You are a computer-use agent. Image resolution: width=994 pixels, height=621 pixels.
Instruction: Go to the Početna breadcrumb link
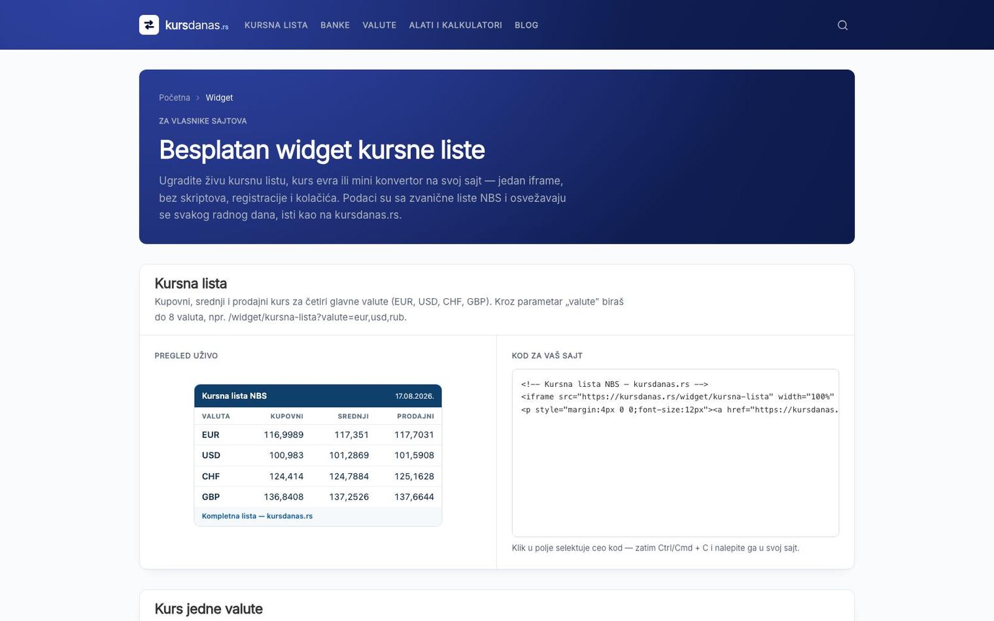click(175, 98)
